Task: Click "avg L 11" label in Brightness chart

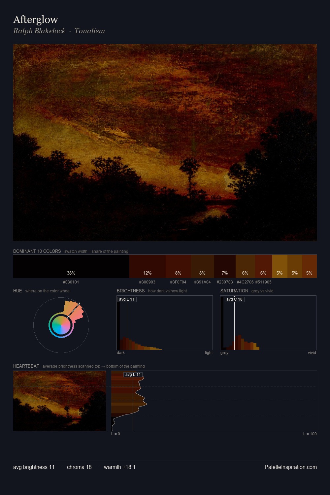Action: click(x=127, y=299)
